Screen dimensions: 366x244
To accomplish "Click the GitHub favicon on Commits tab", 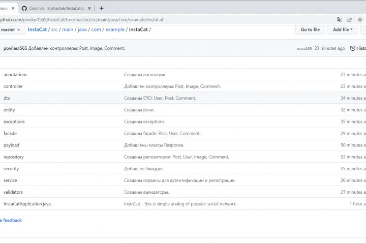I will coord(24,8).
